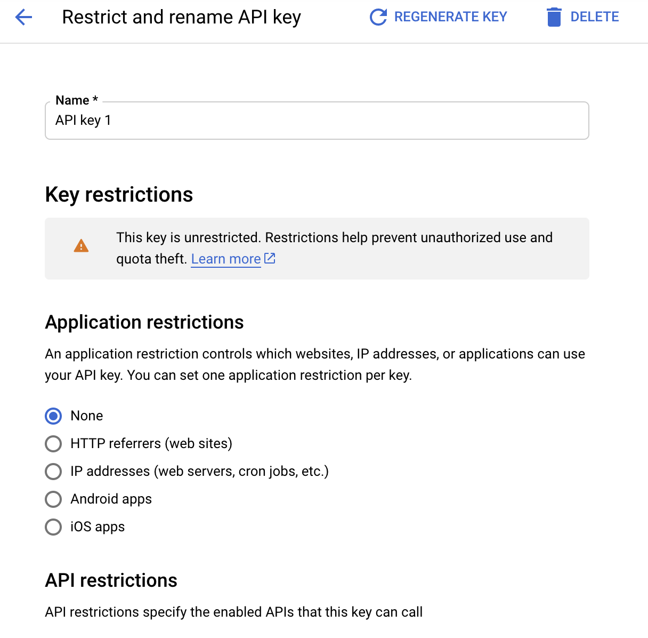Viewport: 648px width, 638px height.
Task: Click the circular regenerate arrow icon
Action: pos(378,17)
